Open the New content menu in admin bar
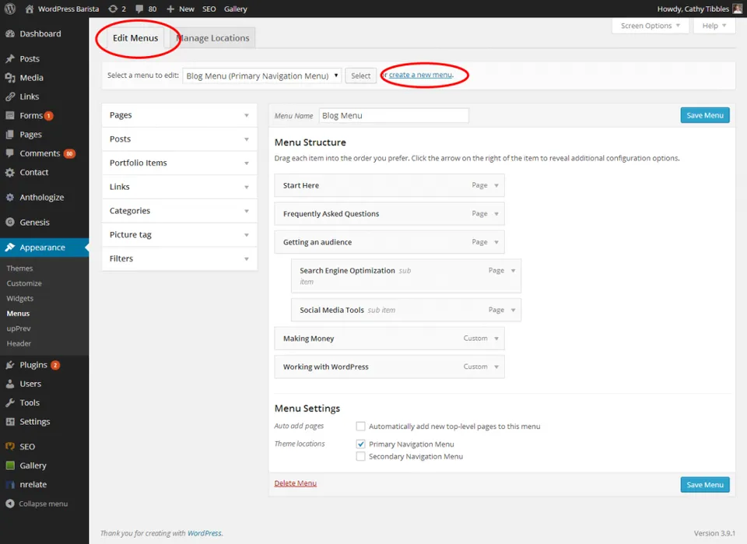Screen dimensions: 747x544 179,9
